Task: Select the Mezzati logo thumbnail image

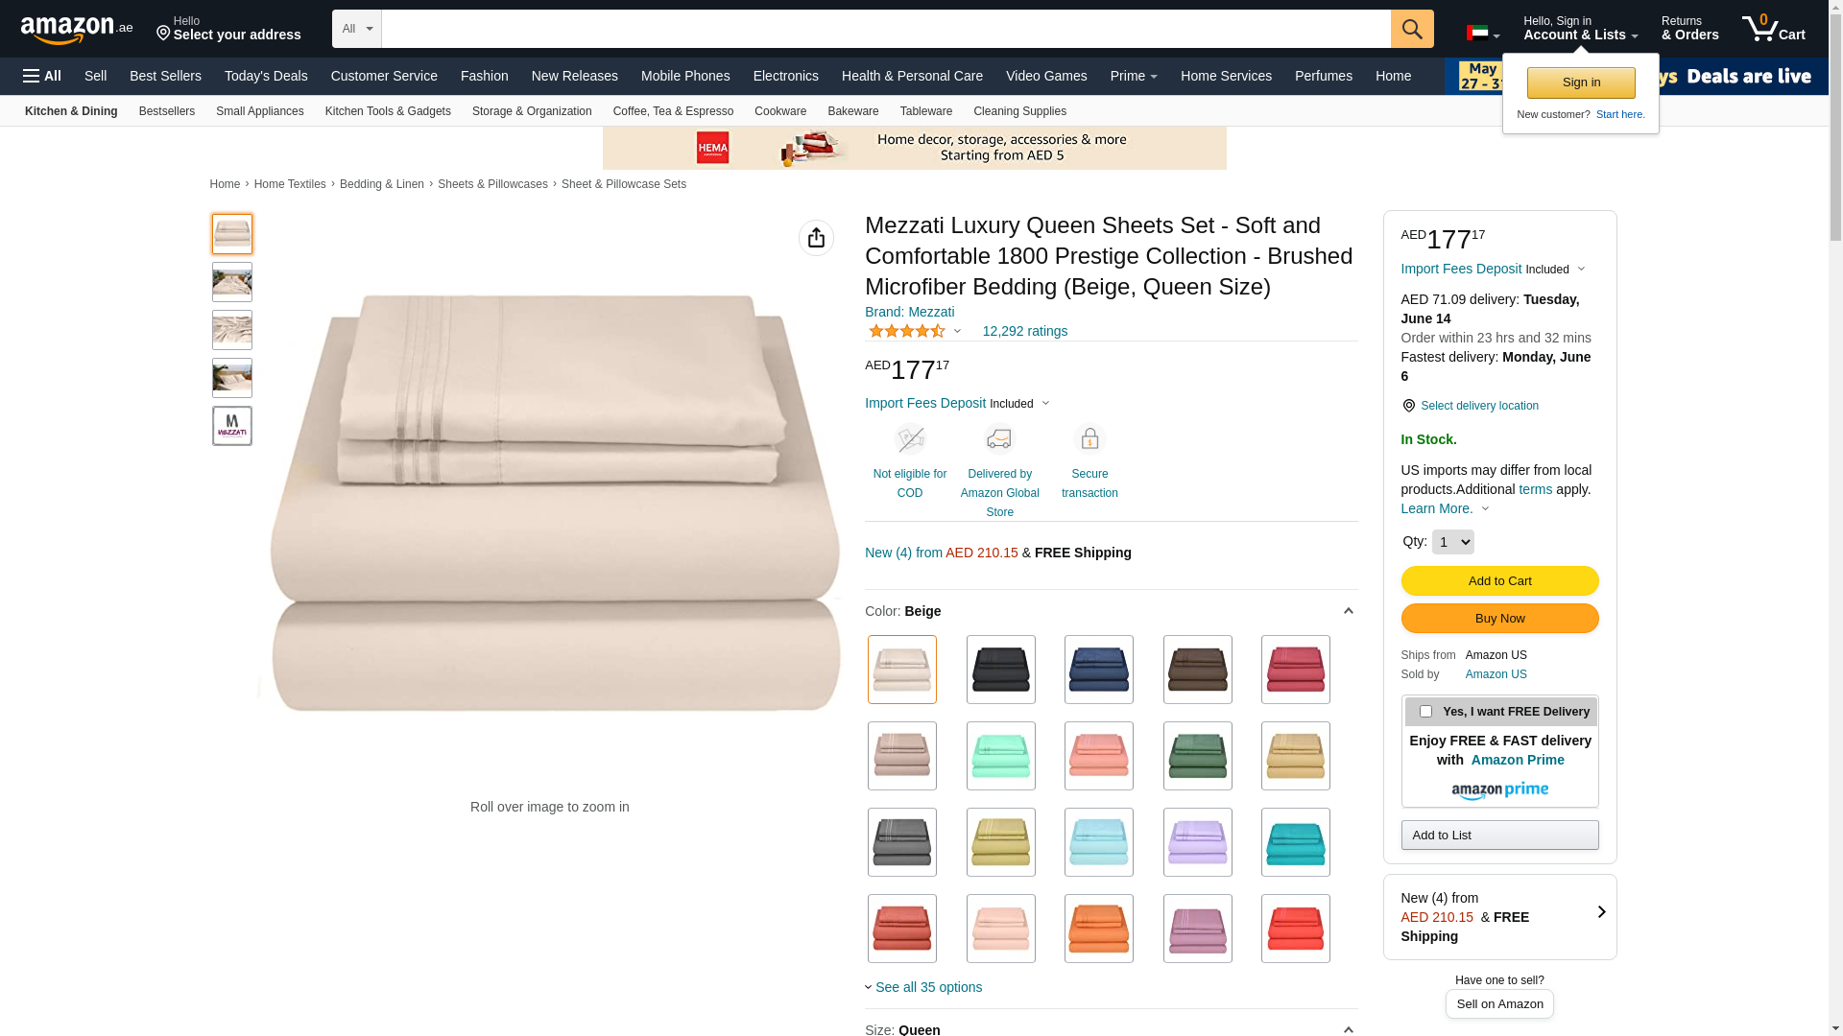Action: (x=231, y=426)
